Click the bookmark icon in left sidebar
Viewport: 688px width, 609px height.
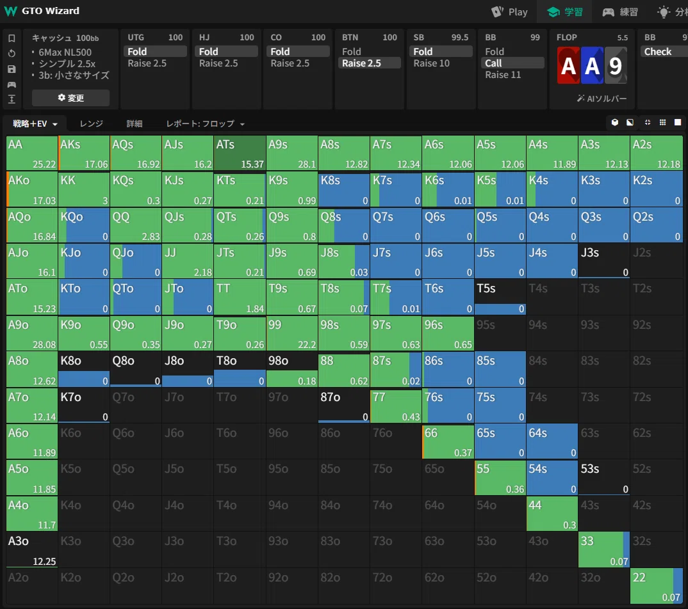pos(12,38)
